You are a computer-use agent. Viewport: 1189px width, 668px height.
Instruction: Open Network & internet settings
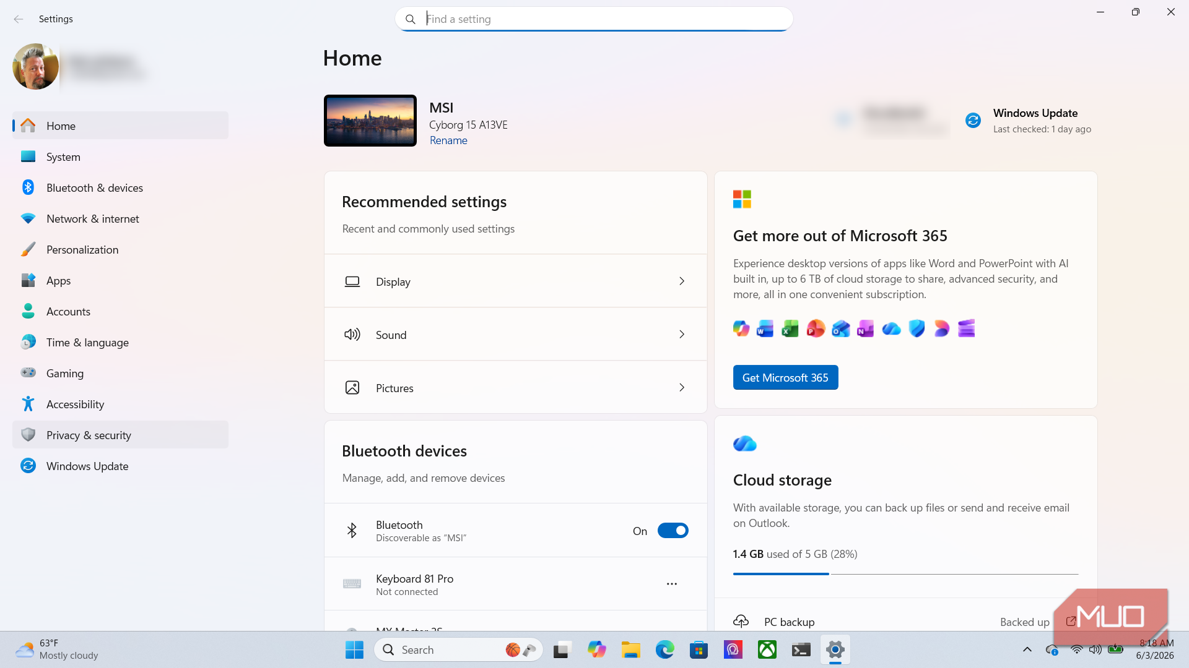(120, 218)
